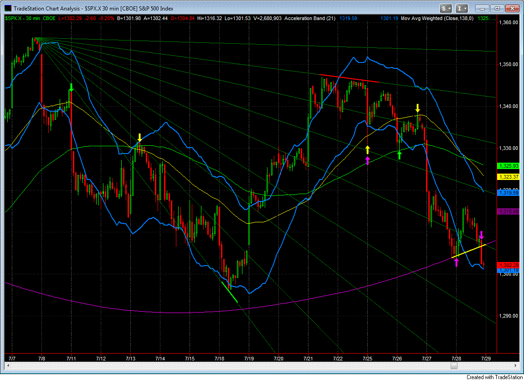Click the 7/29 date axis label
Viewport: 524px width, 380px height.
[x=486, y=359]
